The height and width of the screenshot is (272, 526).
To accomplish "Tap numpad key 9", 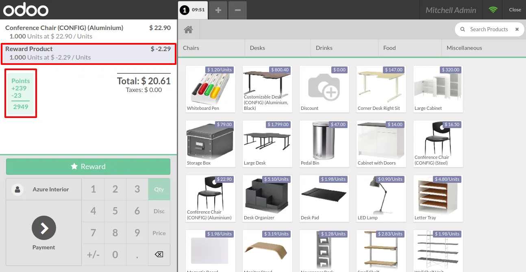I will click(137, 233).
